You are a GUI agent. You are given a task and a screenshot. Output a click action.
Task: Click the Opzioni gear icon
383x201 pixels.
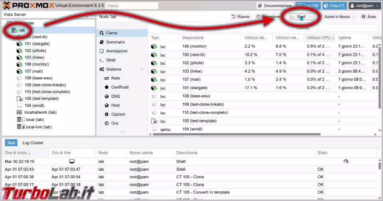(x=107, y=114)
